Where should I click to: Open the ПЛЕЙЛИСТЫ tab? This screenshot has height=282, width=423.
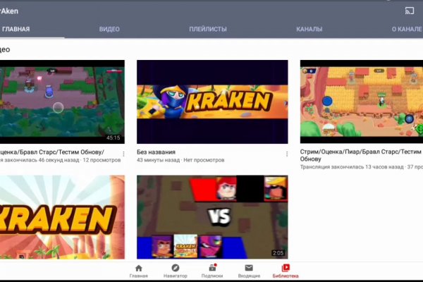[x=208, y=30]
